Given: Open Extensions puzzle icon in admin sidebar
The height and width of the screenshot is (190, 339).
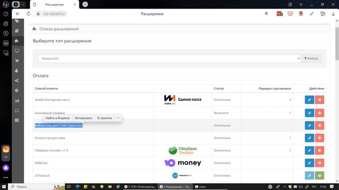Looking at the screenshot, I should point(17,41).
